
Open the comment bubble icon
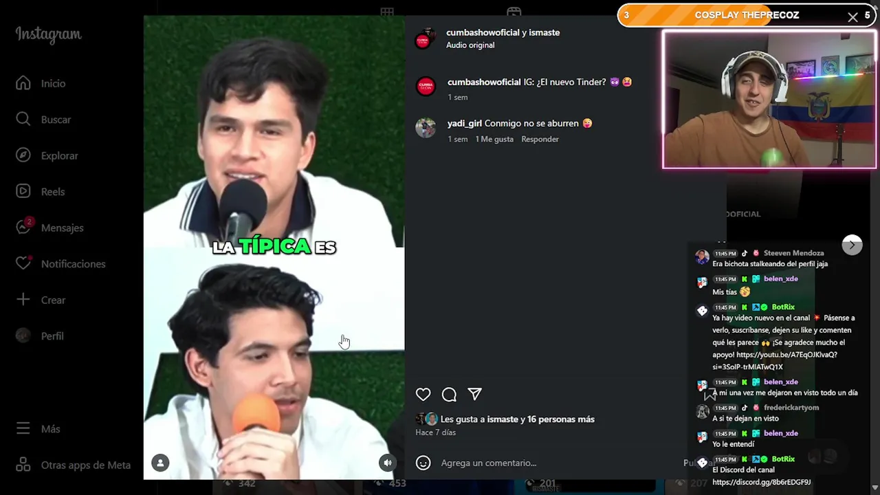[449, 394]
